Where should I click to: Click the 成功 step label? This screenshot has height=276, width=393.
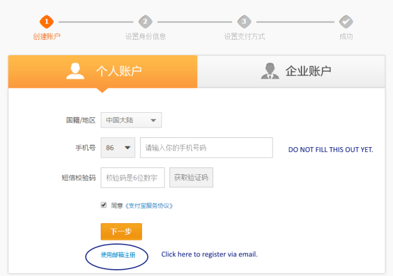click(x=346, y=37)
